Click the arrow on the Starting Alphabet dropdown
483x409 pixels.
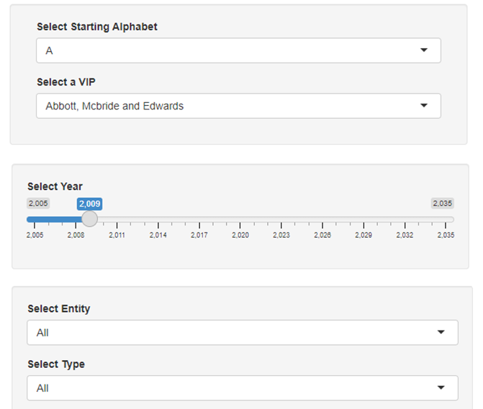coord(424,50)
